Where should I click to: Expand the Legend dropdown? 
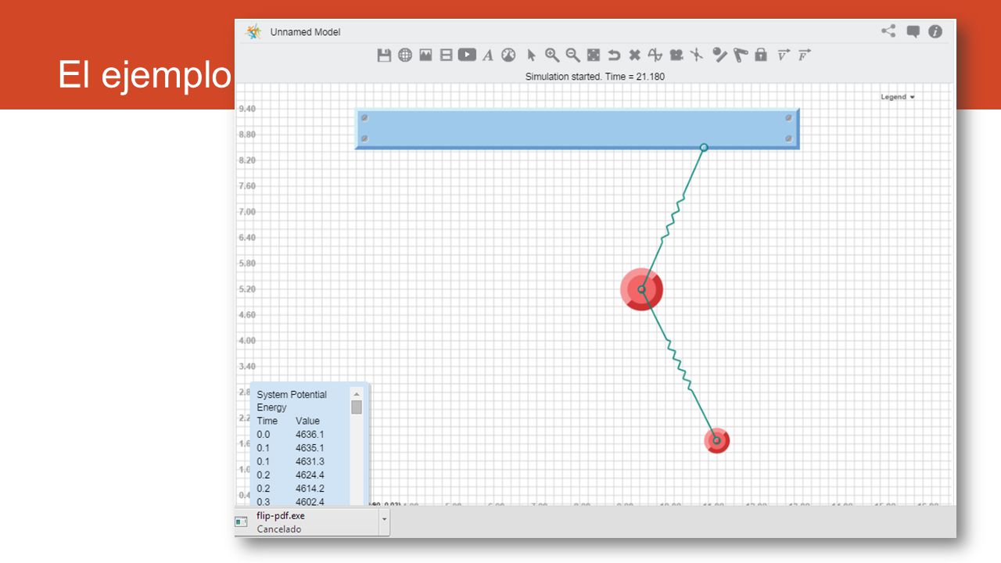898,97
